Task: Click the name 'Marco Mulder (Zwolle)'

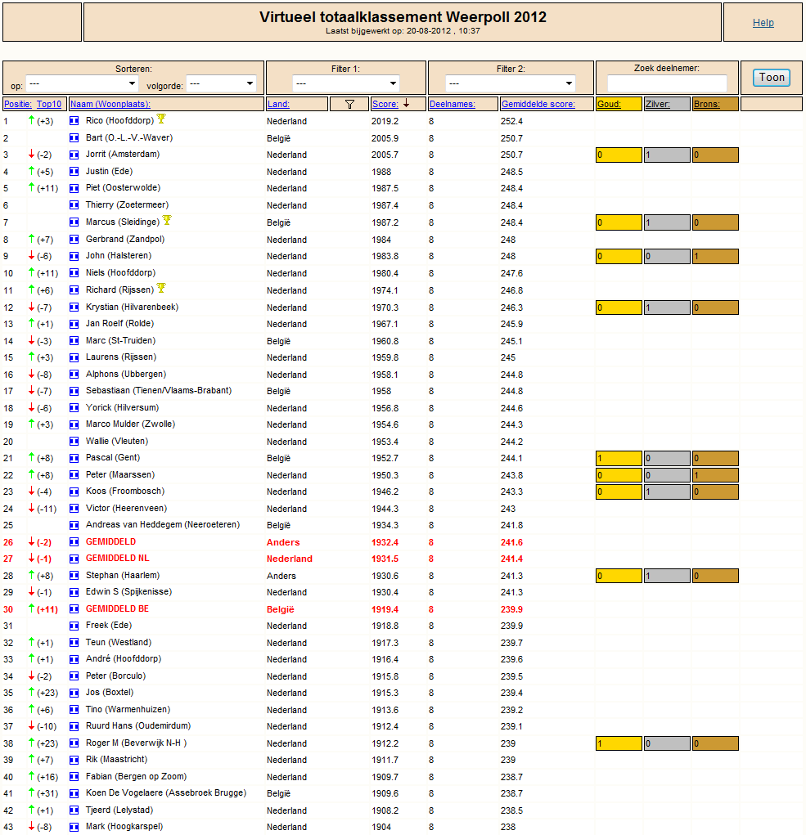Action: coord(131,424)
